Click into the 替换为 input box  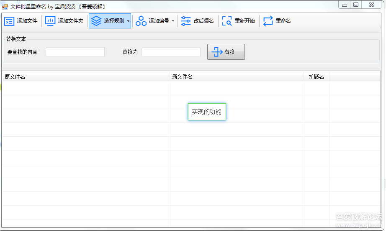point(171,52)
